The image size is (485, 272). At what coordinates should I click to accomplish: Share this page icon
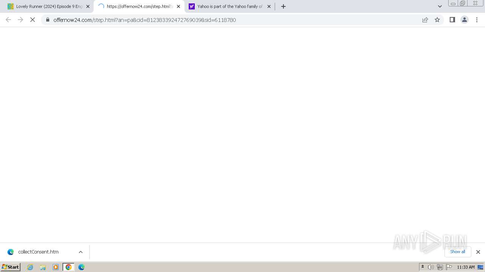click(425, 20)
